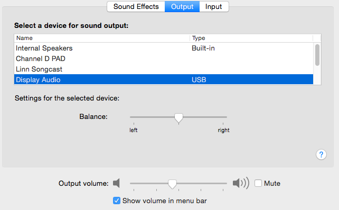Sort devices by Type column header
The width and height of the screenshot is (339, 210).
(251, 38)
